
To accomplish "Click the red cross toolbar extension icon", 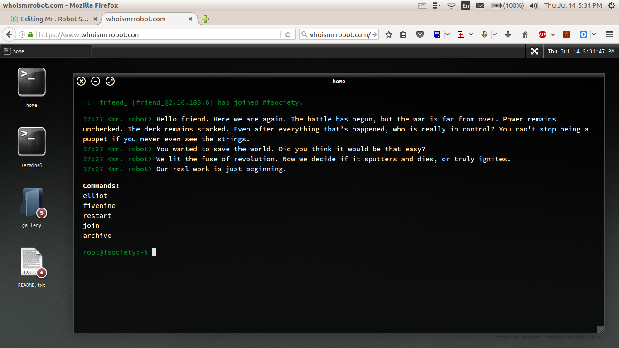I will click(x=461, y=34).
